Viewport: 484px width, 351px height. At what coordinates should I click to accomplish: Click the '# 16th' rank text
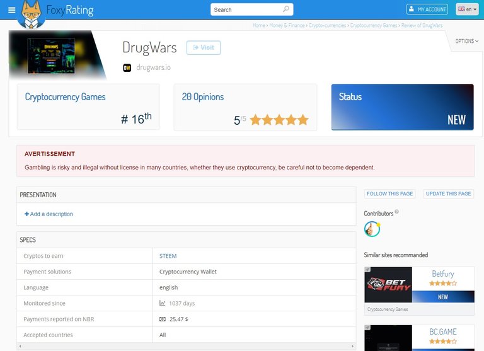coord(136,118)
